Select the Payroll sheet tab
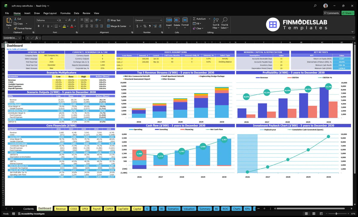Screen dimensions: 358x217 coord(97,209)
